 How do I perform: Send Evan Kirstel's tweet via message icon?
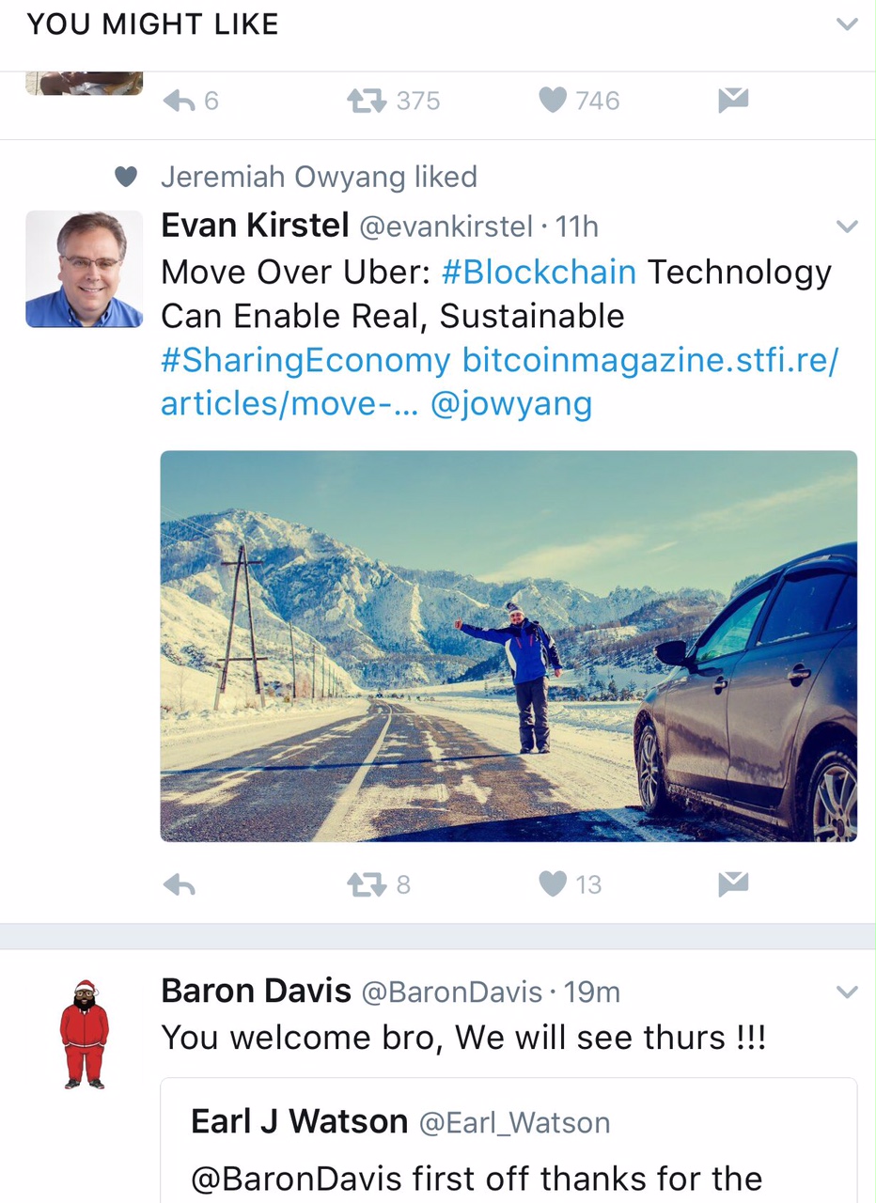[x=733, y=883]
